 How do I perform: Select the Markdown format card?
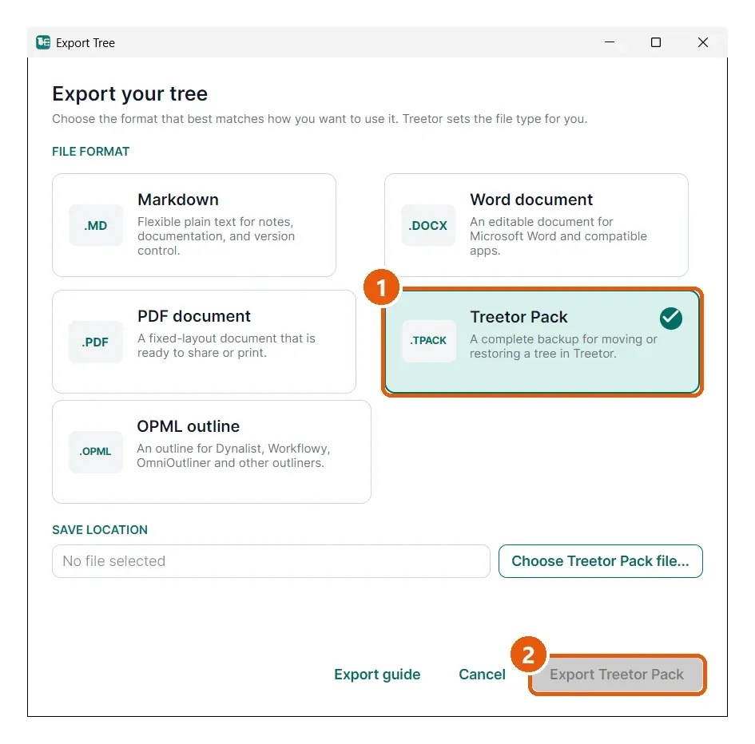point(193,225)
